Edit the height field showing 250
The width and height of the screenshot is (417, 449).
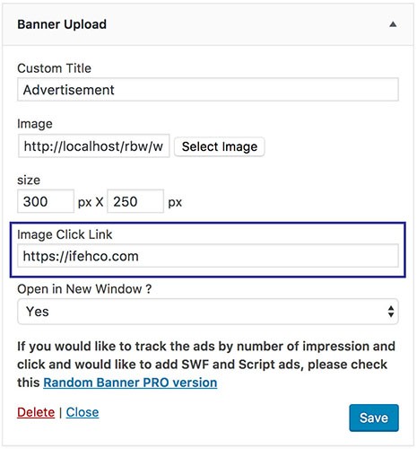tap(135, 201)
